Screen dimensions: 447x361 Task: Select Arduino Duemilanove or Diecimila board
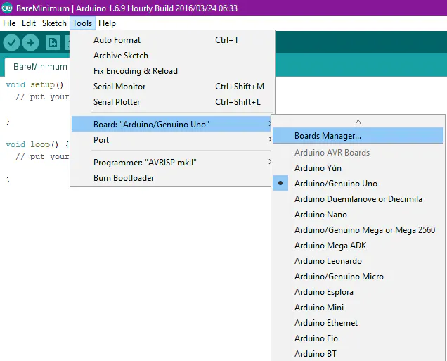358,199
